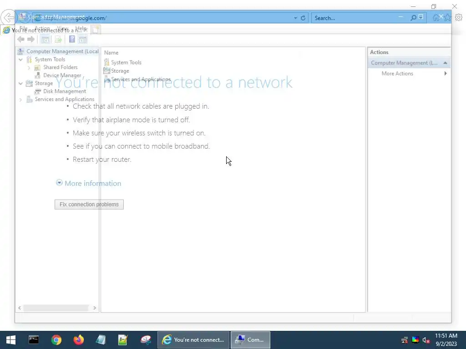Open Internet Explorer's Home icon

tap(436, 18)
